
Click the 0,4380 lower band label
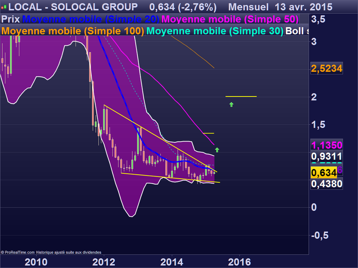coord(327,184)
